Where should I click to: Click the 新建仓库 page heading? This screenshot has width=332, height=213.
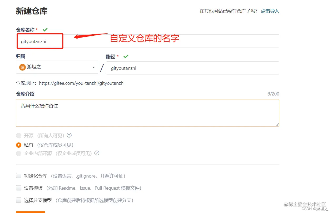coord(32,11)
